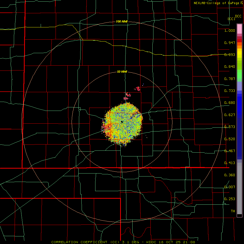Click the bright green segment of the color bar
This screenshot has width=244, height=244.
point(239,74)
